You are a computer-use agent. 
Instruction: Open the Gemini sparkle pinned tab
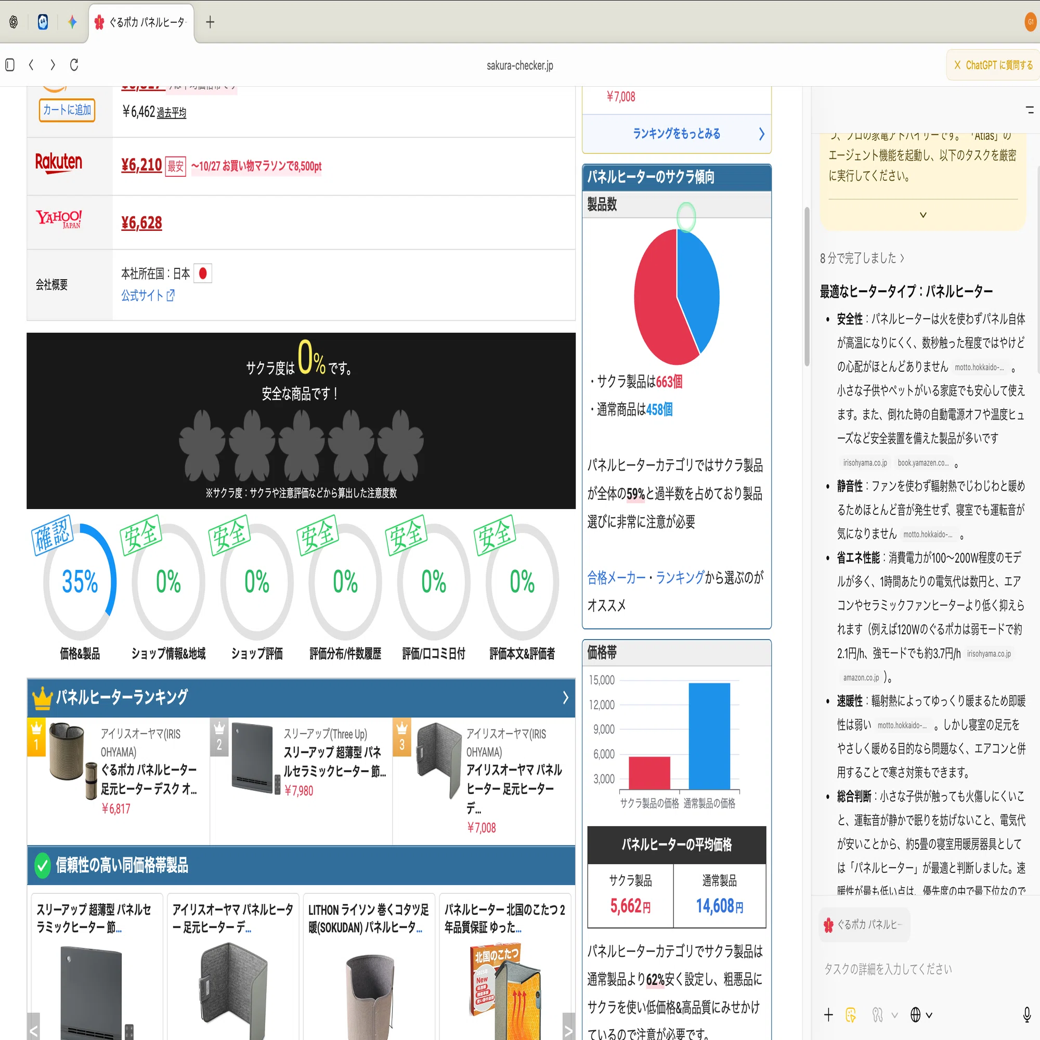coord(73,21)
